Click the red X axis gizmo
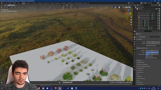The height and width of the screenshot is (90, 161). click(127, 13)
